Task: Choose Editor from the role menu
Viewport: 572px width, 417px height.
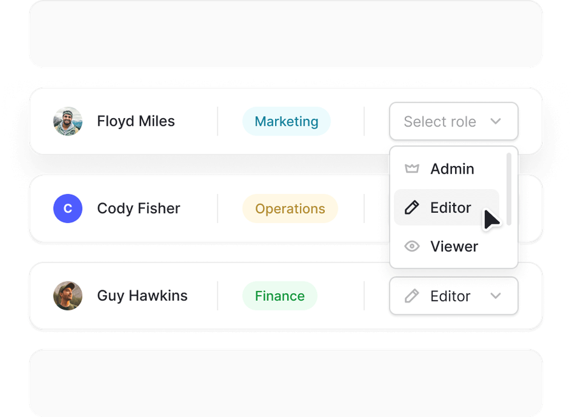Action: (451, 208)
